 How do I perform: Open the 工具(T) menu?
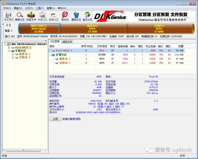click(40, 8)
